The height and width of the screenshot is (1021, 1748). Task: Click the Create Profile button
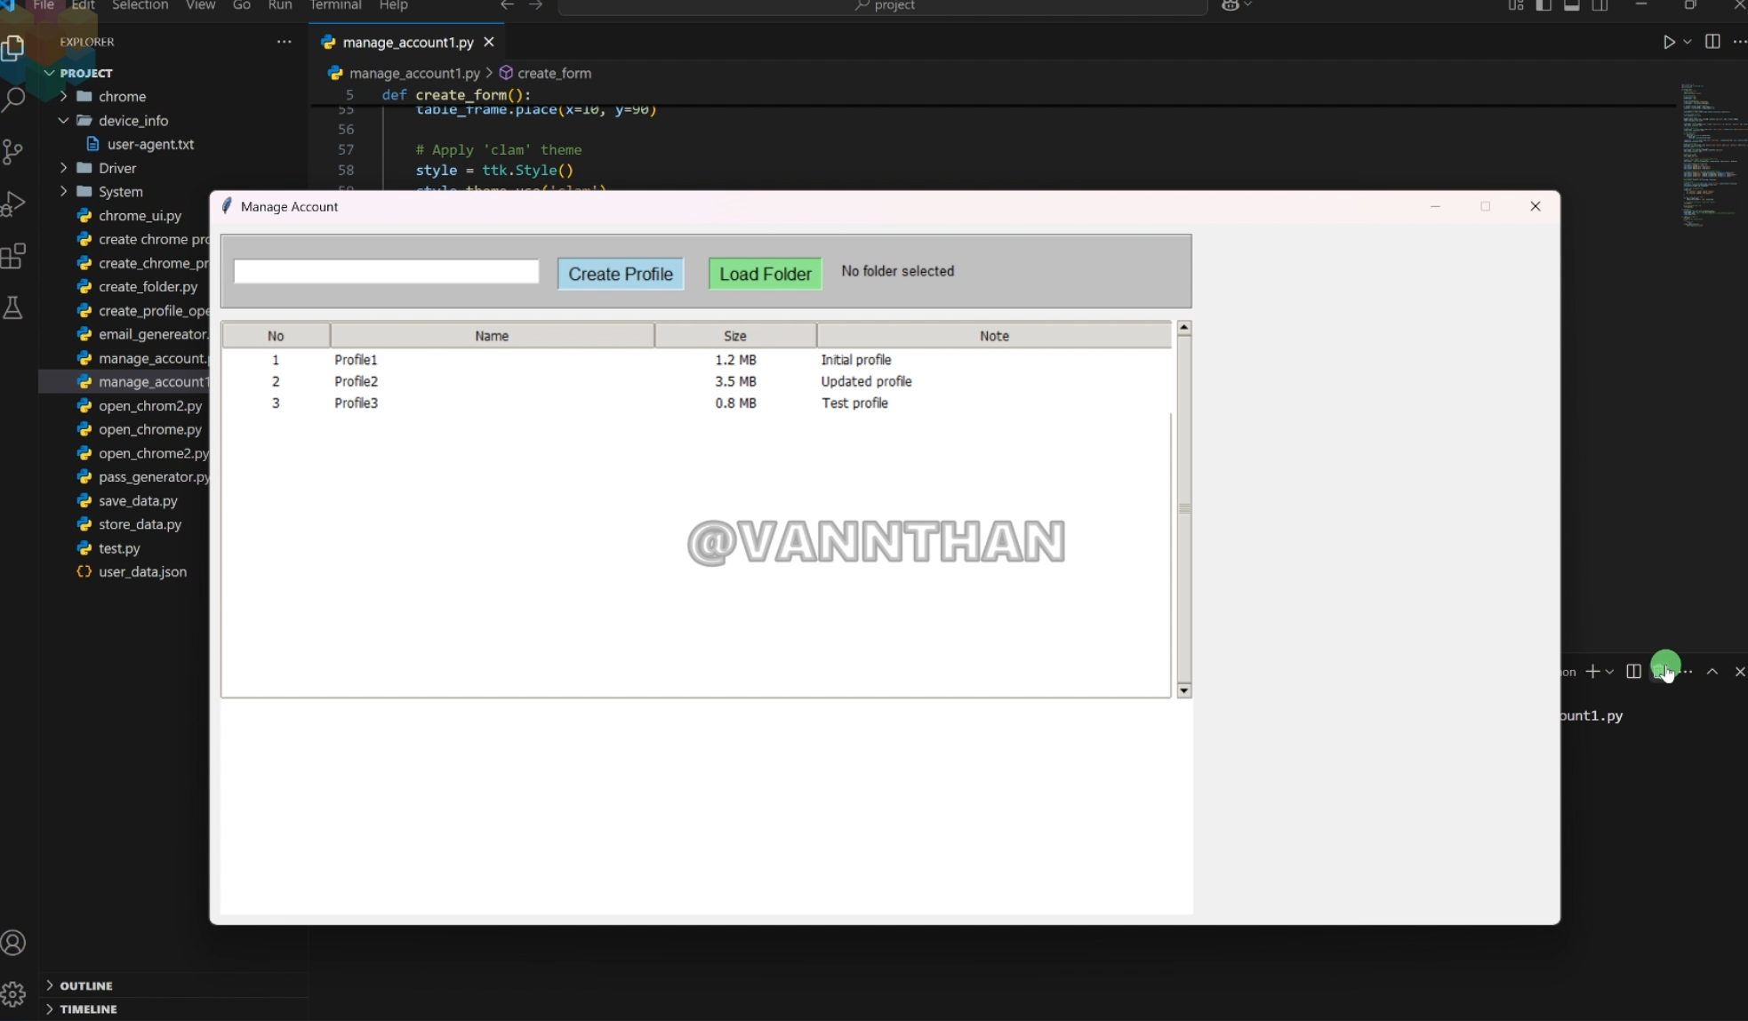tap(620, 274)
